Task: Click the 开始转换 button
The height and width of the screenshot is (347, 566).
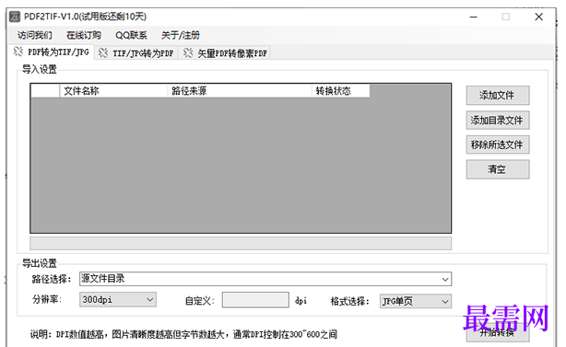Action: pos(498,332)
